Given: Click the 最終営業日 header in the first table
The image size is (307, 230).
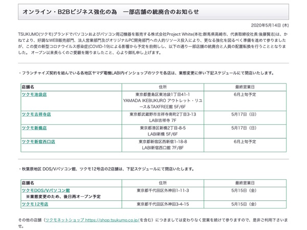Looking at the screenshot, I should (x=245, y=87).
